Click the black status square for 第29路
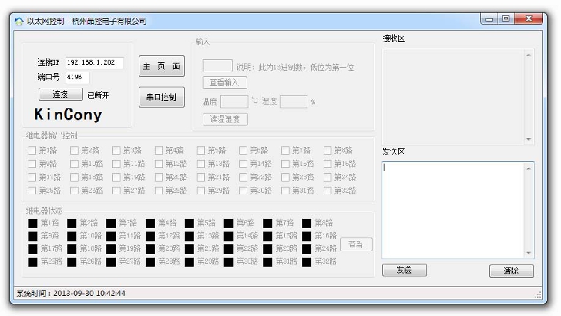The width and height of the screenshot is (561, 316). (189, 262)
